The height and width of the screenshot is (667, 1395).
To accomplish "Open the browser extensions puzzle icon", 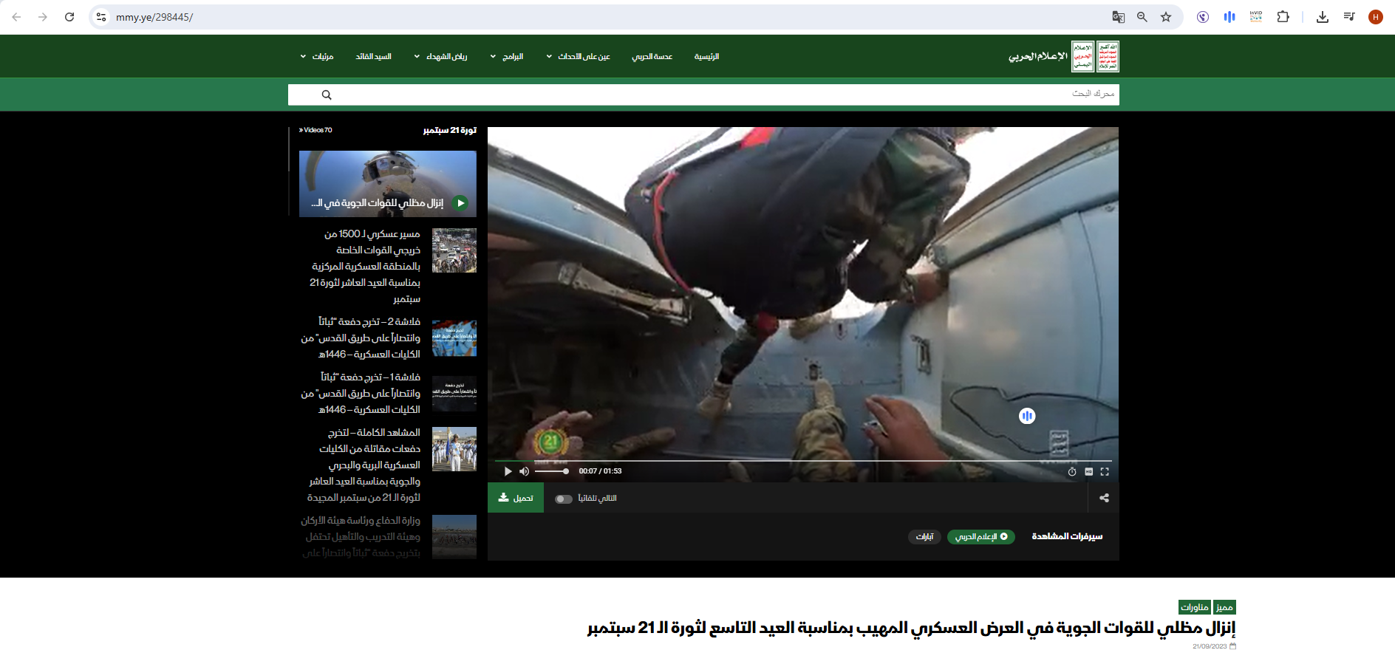I will pos(1283,17).
